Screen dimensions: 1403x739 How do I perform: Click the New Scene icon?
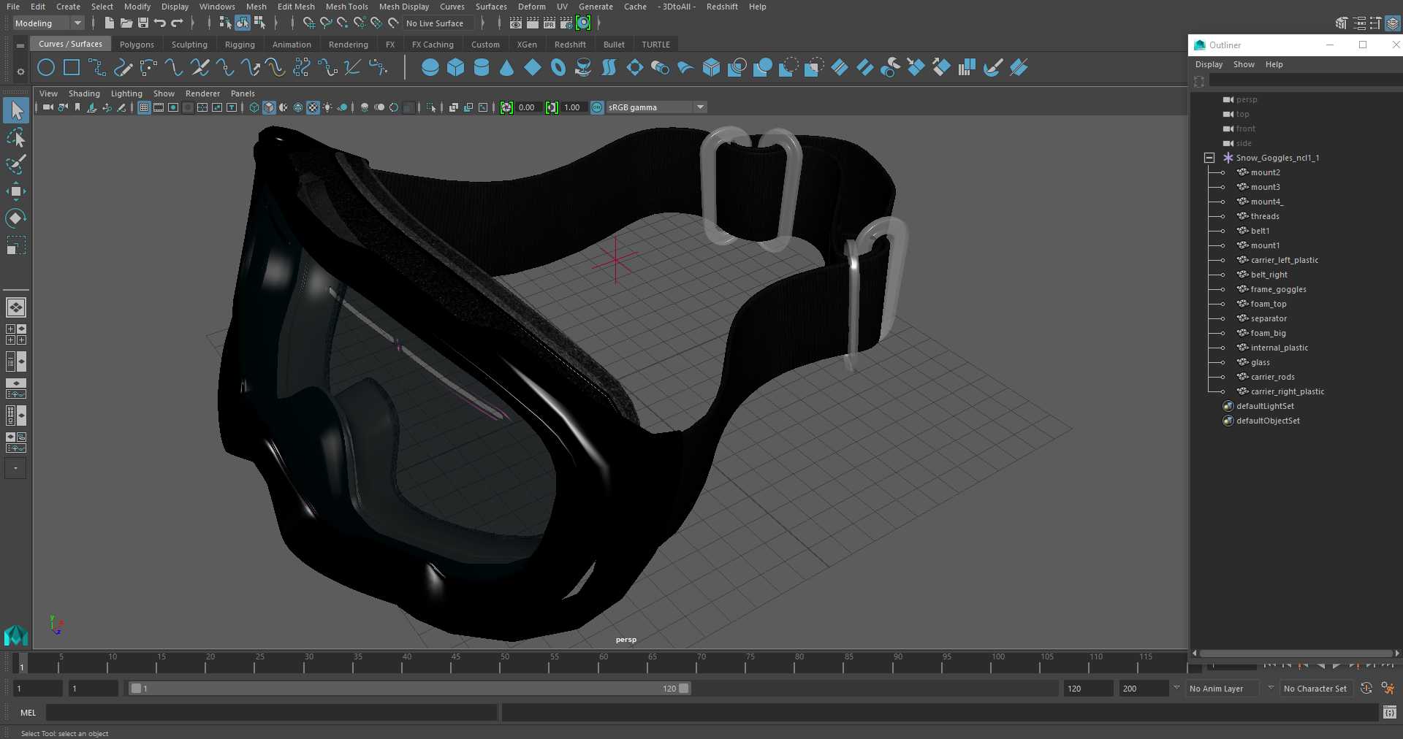click(109, 23)
